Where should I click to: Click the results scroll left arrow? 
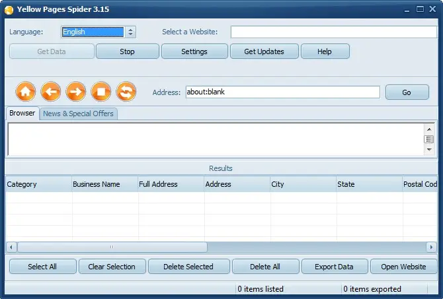pos(11,247)
